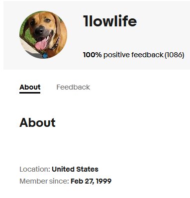Click the dog's black nose in avatar

click(39, 31)
